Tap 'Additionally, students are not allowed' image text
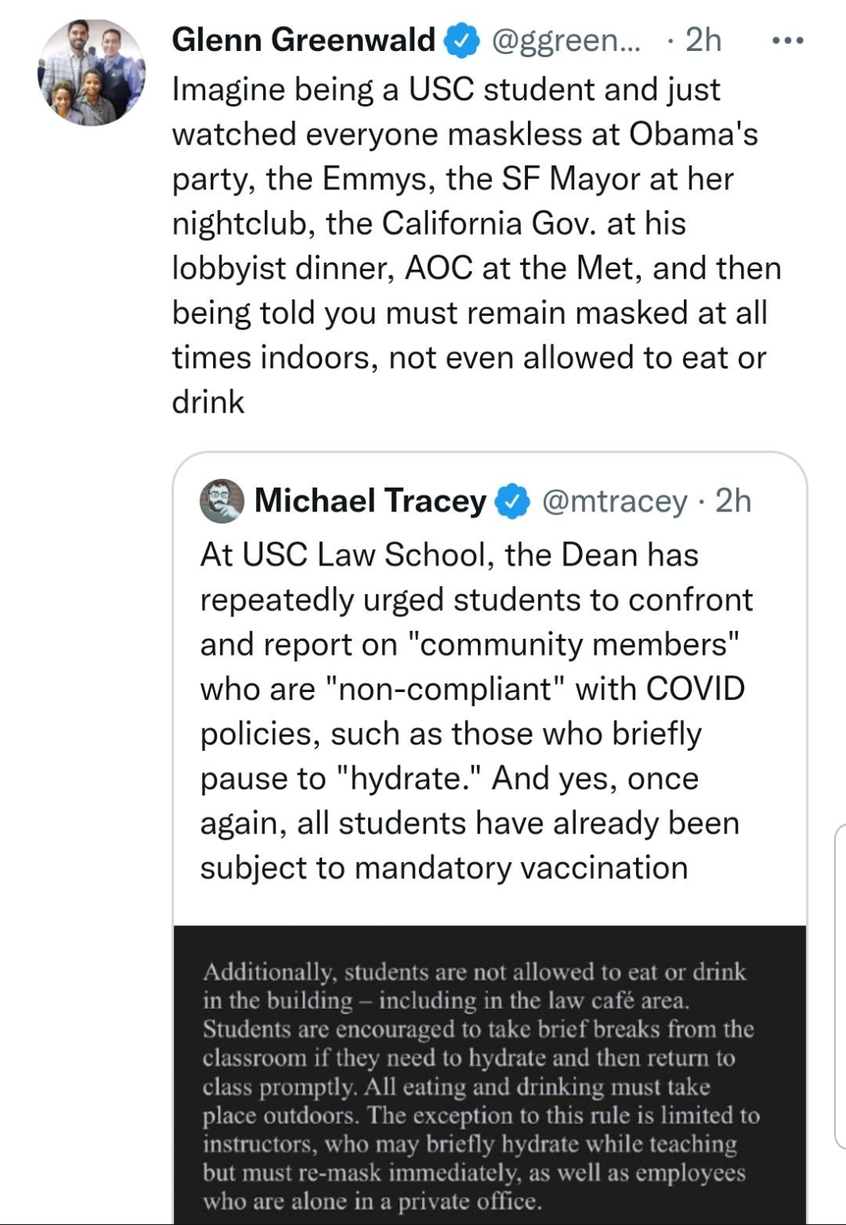The image size is (846, 1225). pos(474,972)
